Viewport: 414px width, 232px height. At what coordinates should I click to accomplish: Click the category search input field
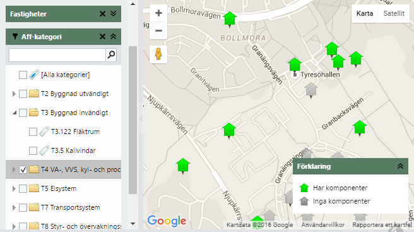(57, 55)
